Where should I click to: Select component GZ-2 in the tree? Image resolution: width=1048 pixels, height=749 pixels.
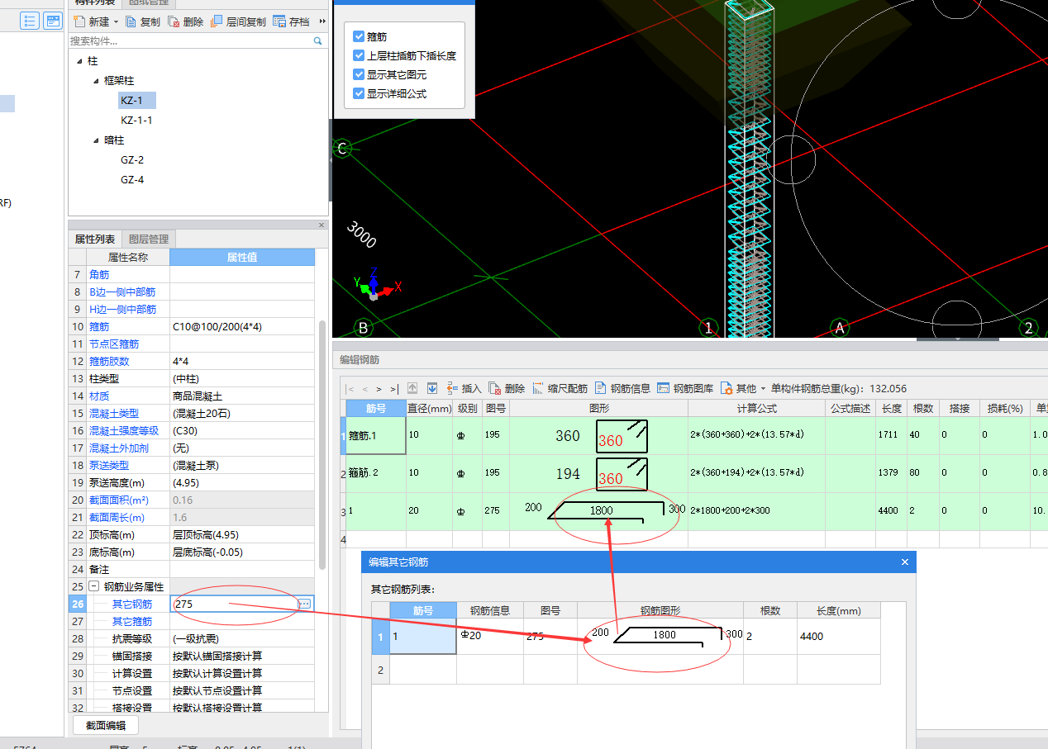coord(132,160)
